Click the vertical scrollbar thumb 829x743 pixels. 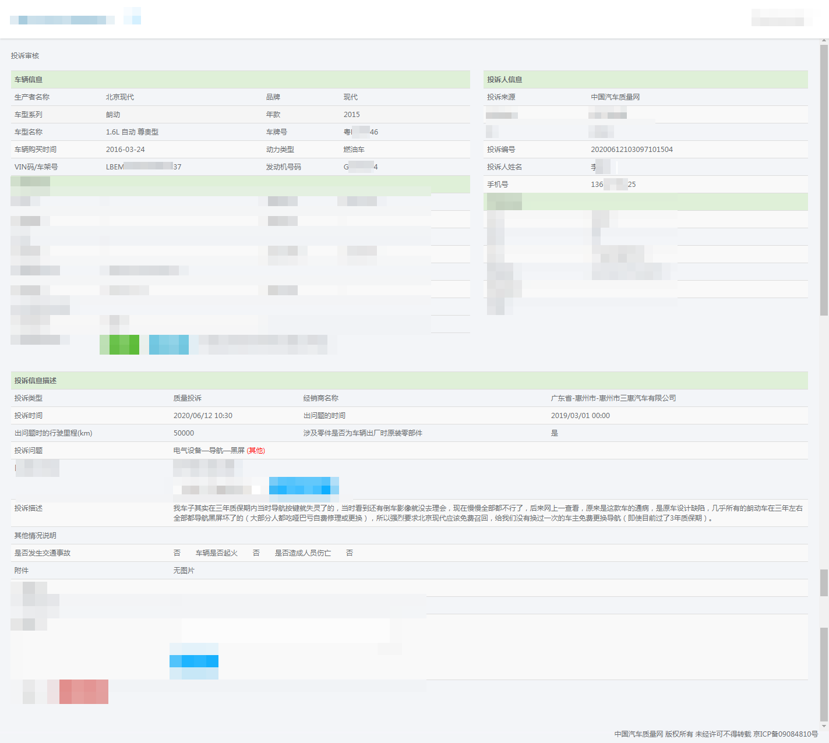click(824, 181)
